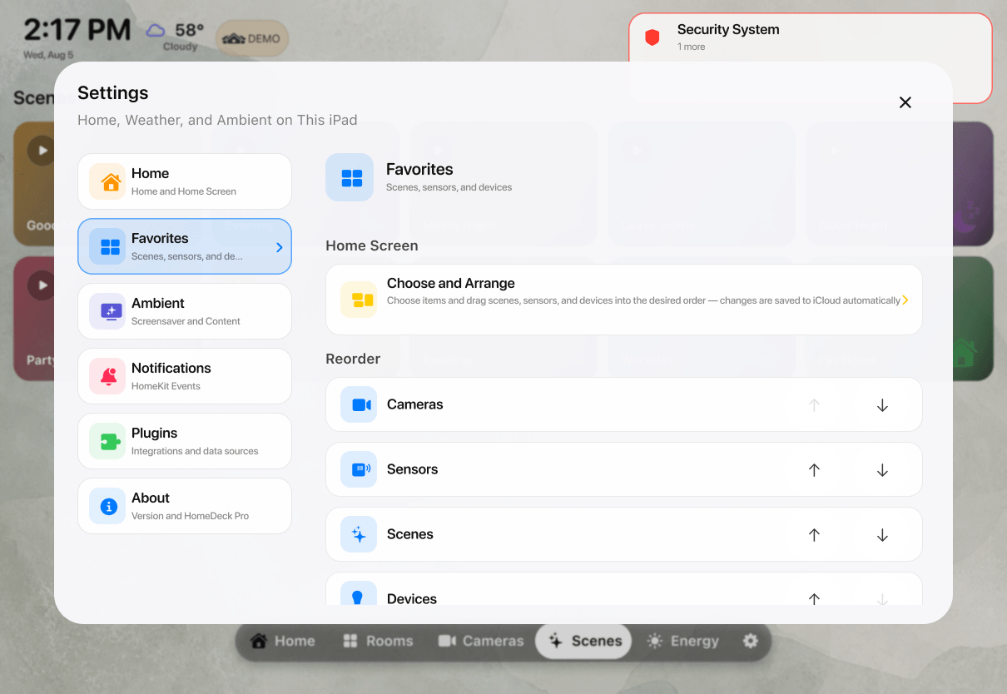
Task: Move Devices up in the order
Action: point(815,598)
